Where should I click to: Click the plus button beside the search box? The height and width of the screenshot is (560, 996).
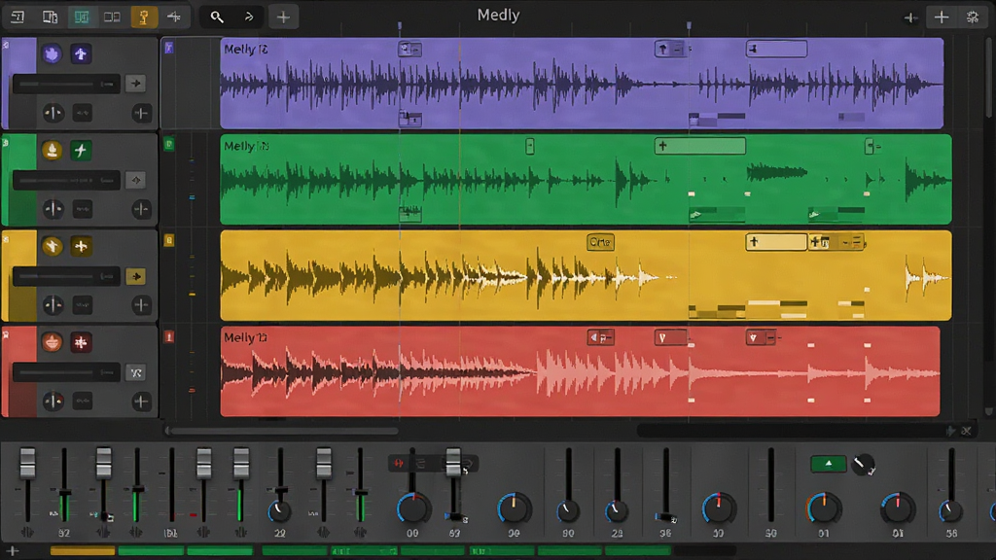click(x=283, y=17)
